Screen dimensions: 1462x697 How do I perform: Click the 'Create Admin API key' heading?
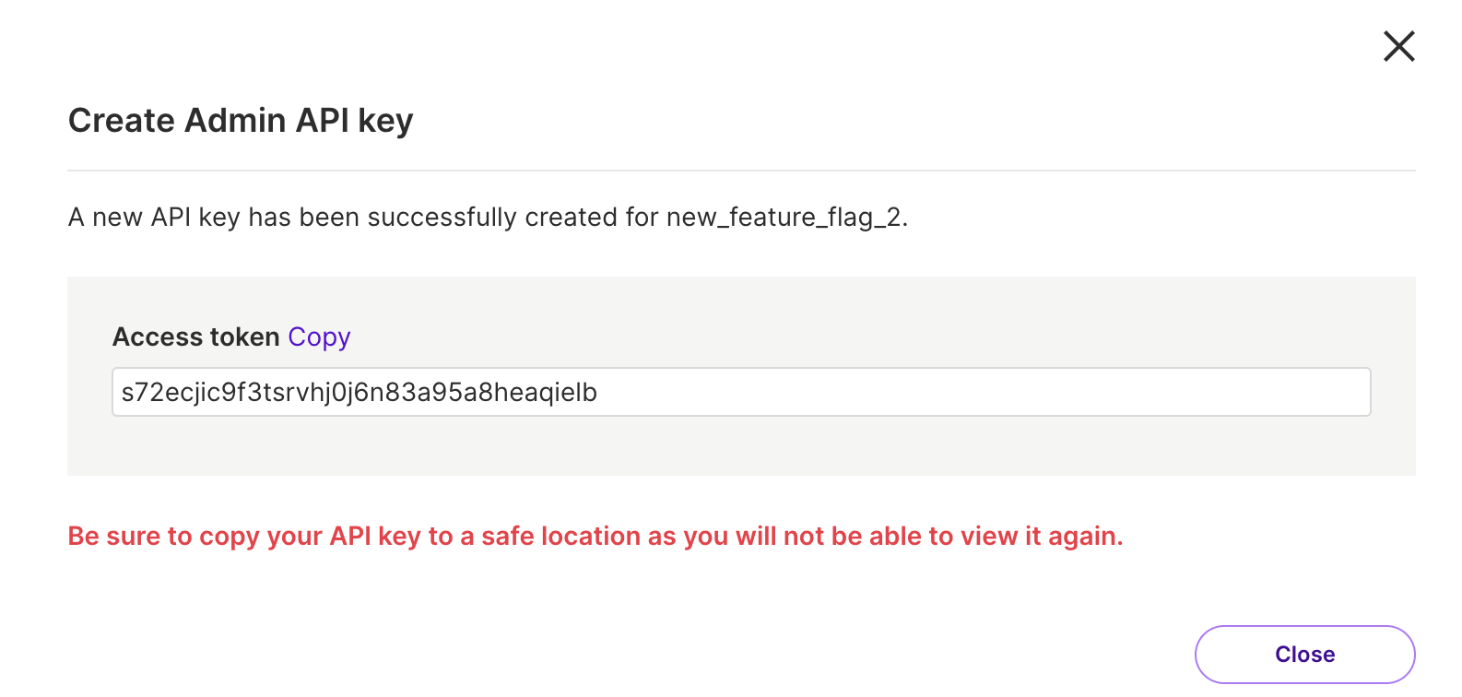tap(241, 121)
